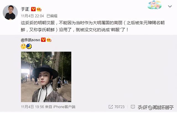177x113 pixels.
Task: Expand the post options chevron menu
Action: (x=170, y=6)
